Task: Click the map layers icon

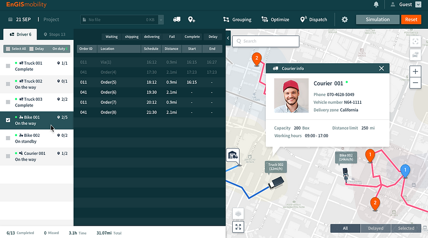Action: (238, 213)
